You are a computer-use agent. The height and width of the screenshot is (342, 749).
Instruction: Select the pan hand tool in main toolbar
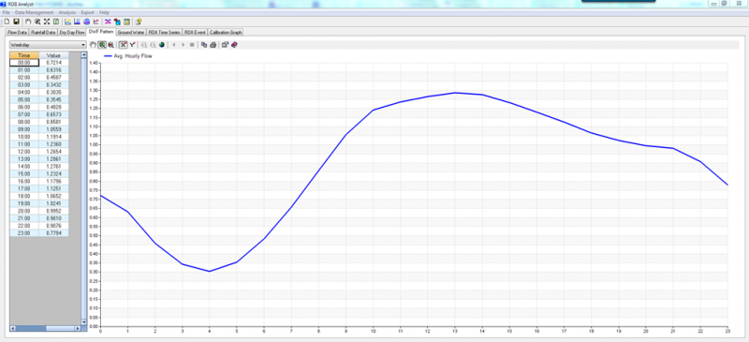(28, 22)
